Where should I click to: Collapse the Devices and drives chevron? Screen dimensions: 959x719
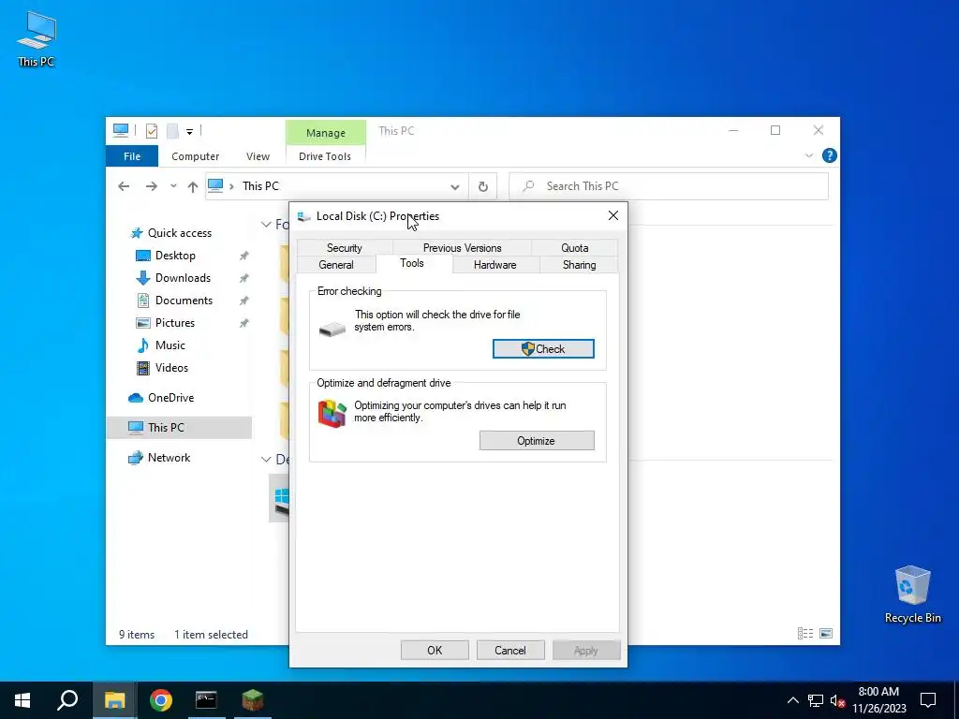[266, 459]
